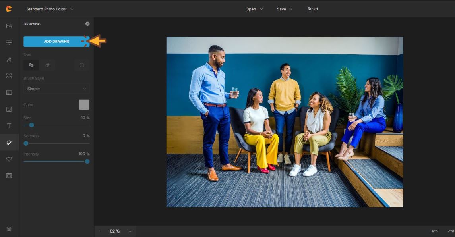This screenshot has width=455, height=237.
Task: Open the brush Color swatch
Action: coord(84,105)
